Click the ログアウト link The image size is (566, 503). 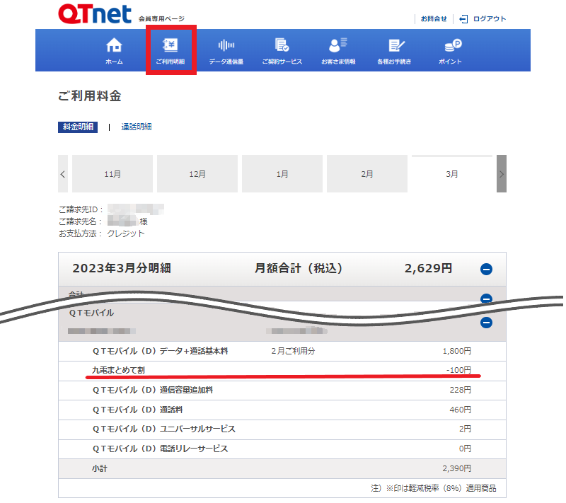(x=490, y=19)
